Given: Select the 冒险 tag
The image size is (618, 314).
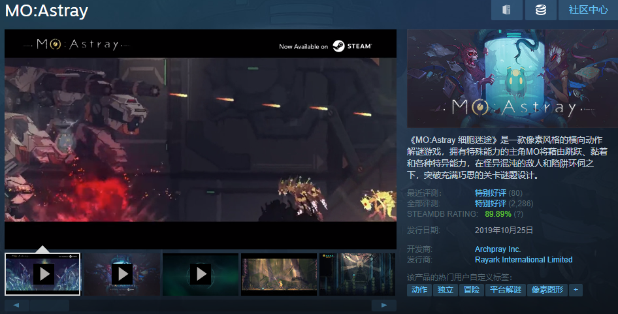Looking at the screenshot, I should coord(472,290).
